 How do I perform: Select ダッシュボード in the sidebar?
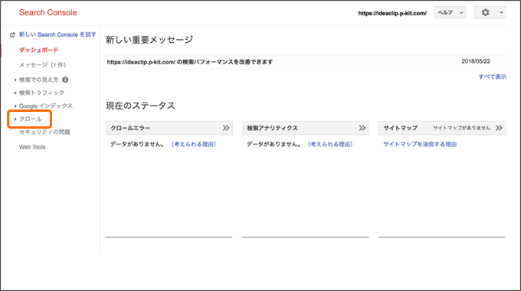38,51
